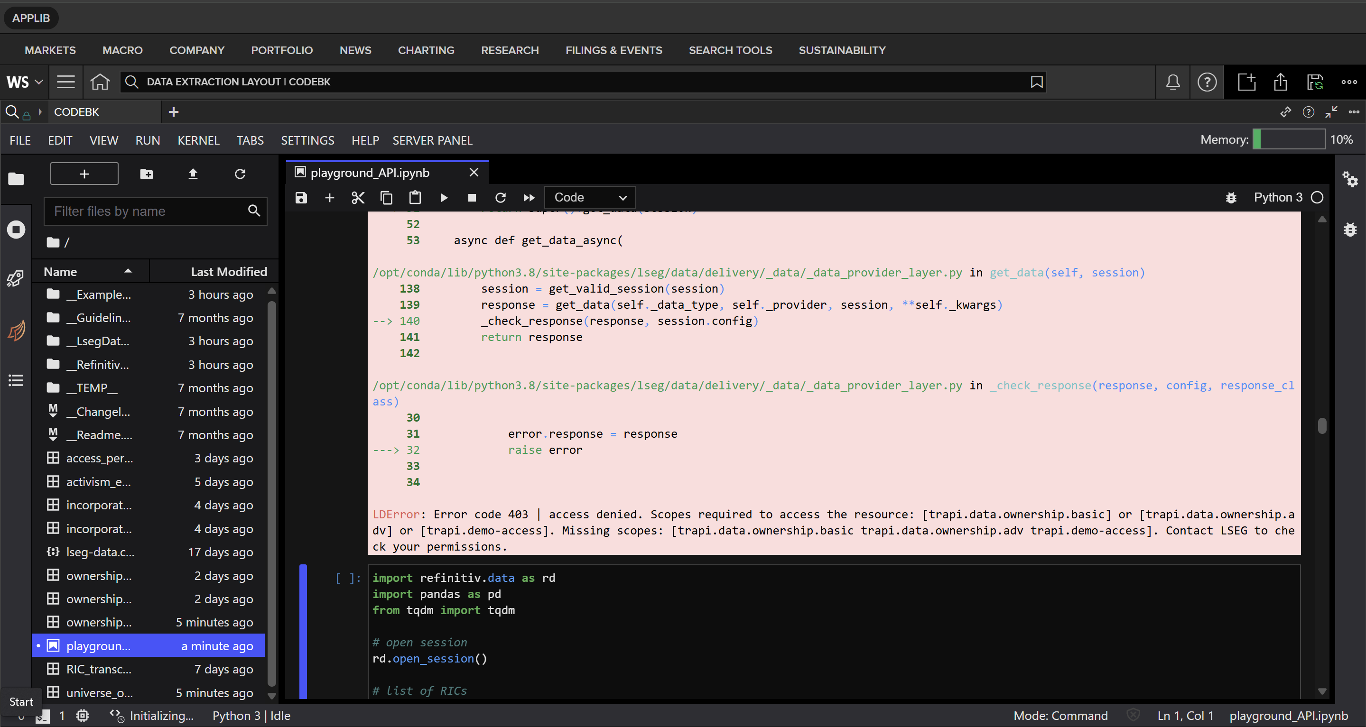Open the Code cell type dropdown

pos(590,197)
